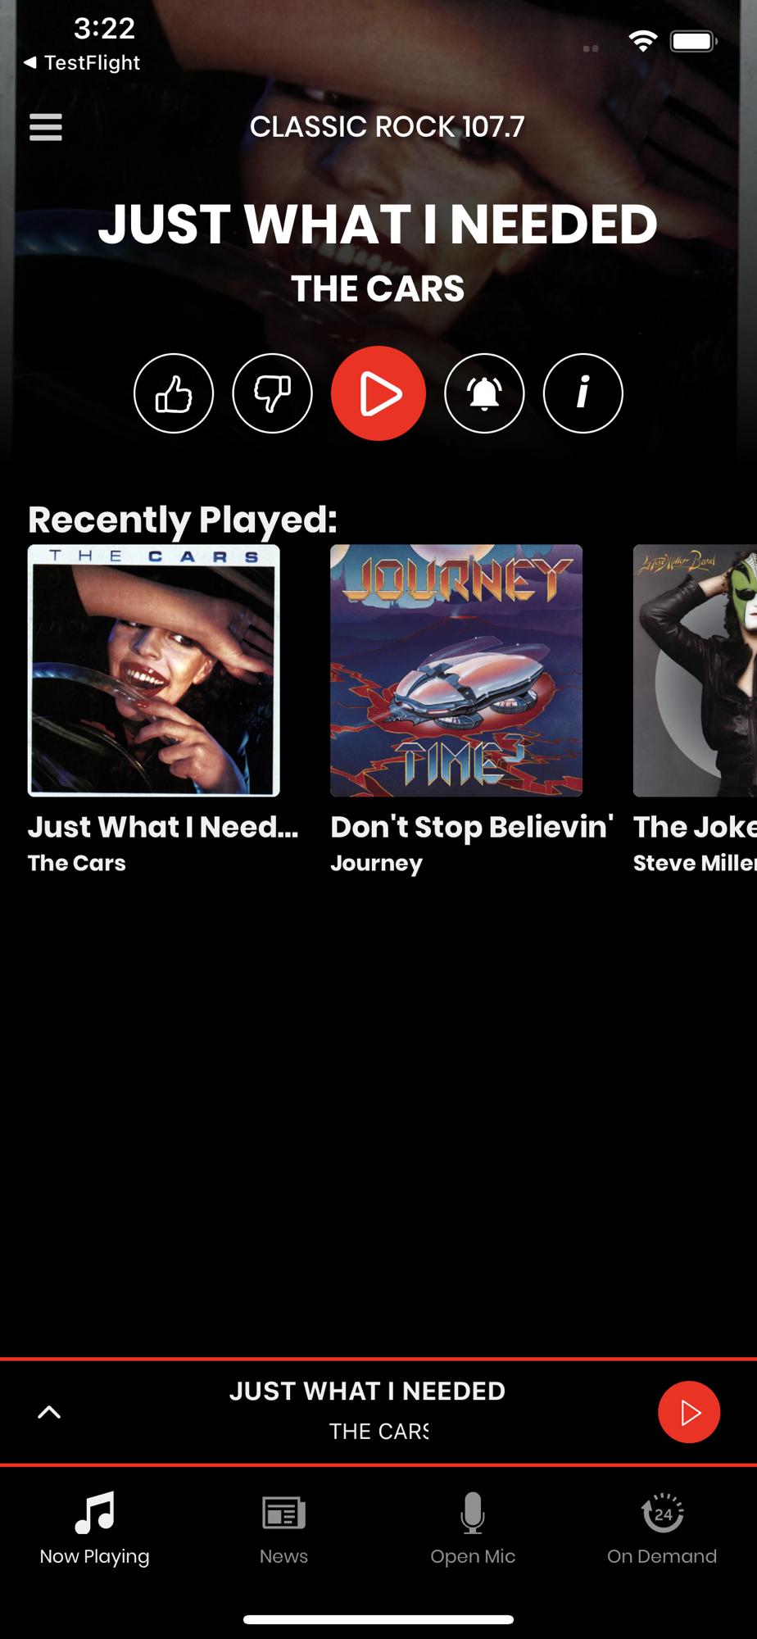
Task: Select the Steve Miller Band album cover
Action: coord(695,670)
